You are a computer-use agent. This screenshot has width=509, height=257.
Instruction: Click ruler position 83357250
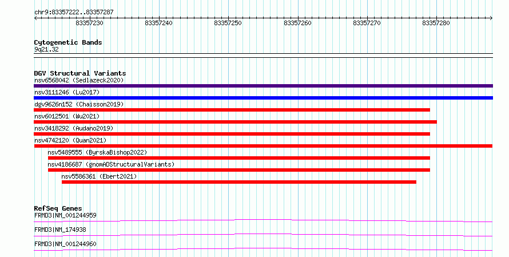tap(228, 23)
